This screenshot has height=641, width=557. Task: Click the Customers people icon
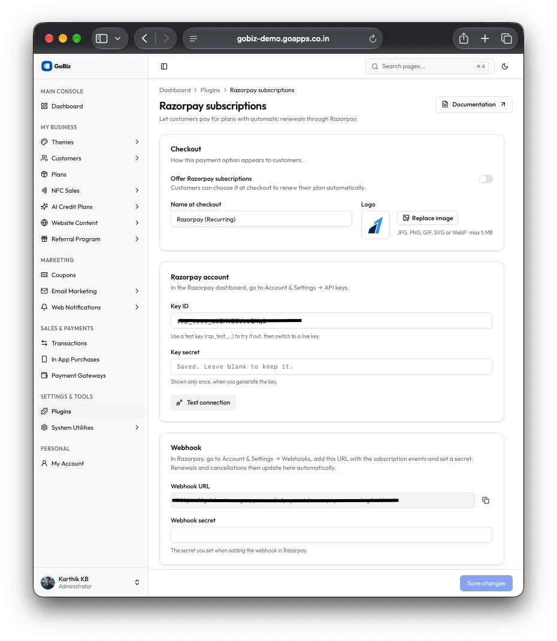pos(44,158)
